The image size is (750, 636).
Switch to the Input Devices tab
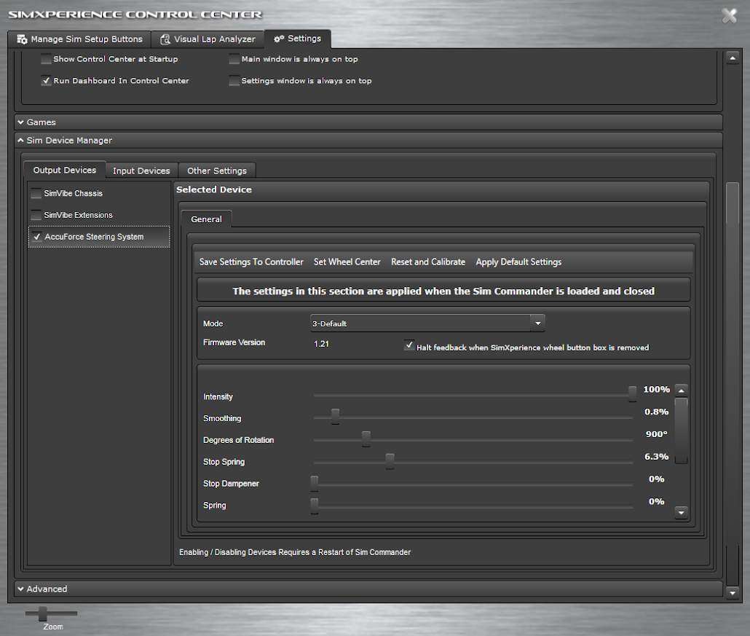tap(141, 170)
